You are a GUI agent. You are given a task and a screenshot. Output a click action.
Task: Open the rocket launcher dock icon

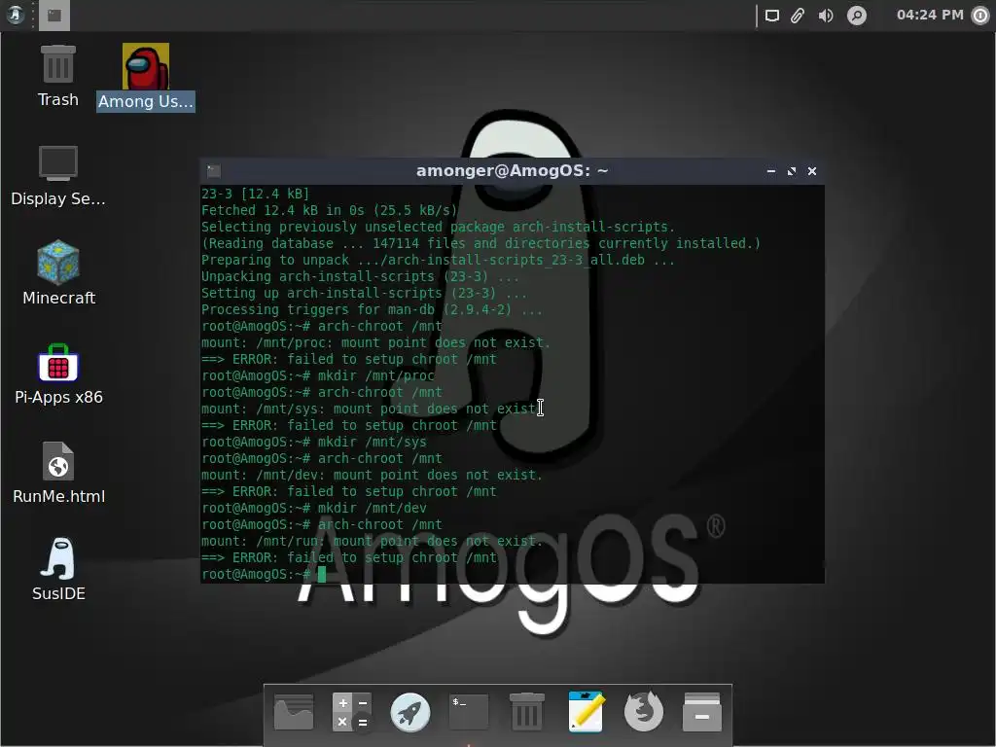tap(409, 712)
